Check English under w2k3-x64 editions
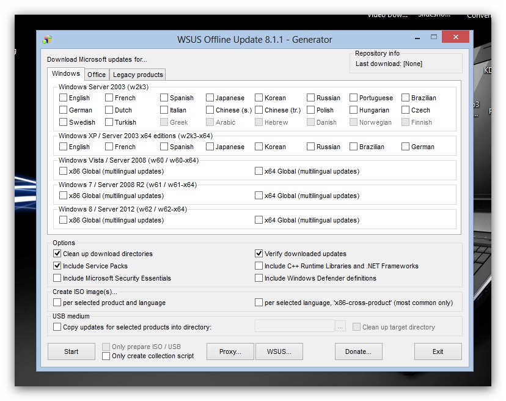 coord(64,147)
